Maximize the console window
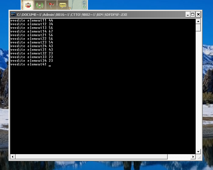The width and height of the screenshot is (213, 170). pos(193,14)
